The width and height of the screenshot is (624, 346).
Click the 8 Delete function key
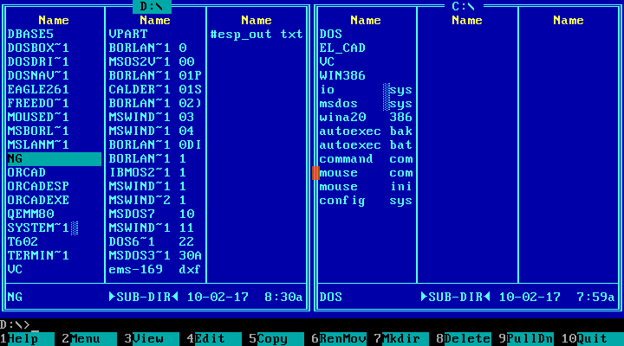[464, 339]
